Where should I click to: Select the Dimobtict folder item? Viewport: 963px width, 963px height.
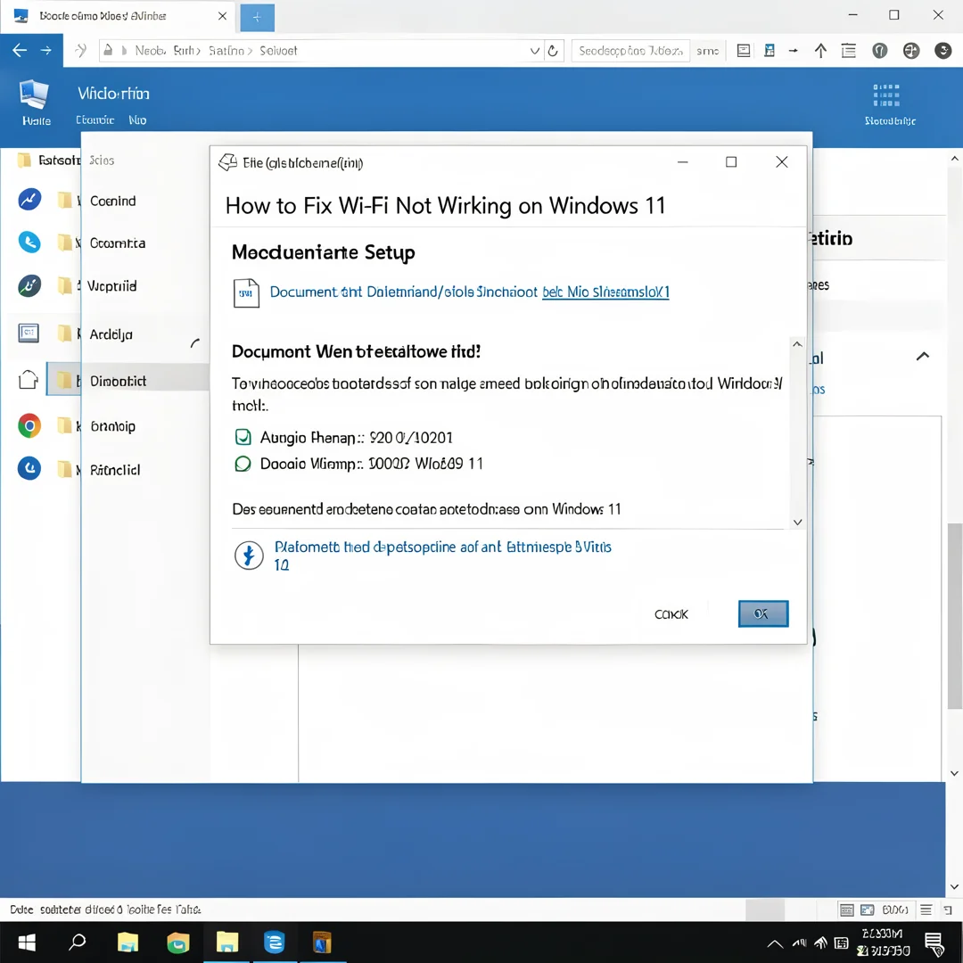(118, 381)
